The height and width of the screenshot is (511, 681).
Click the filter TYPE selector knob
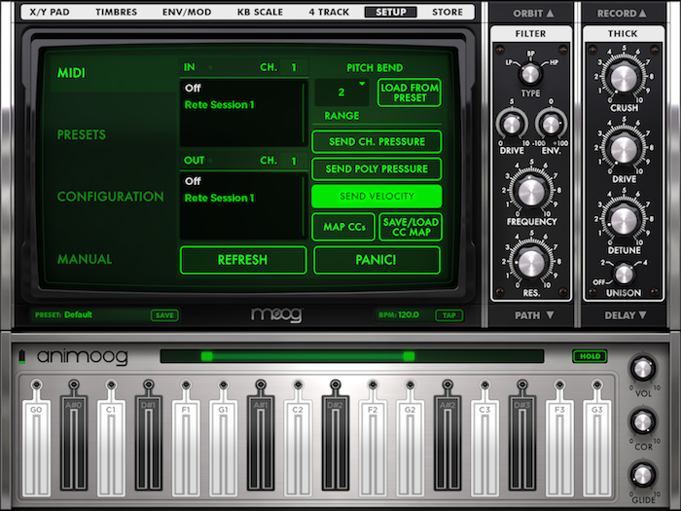click(530, 73)
